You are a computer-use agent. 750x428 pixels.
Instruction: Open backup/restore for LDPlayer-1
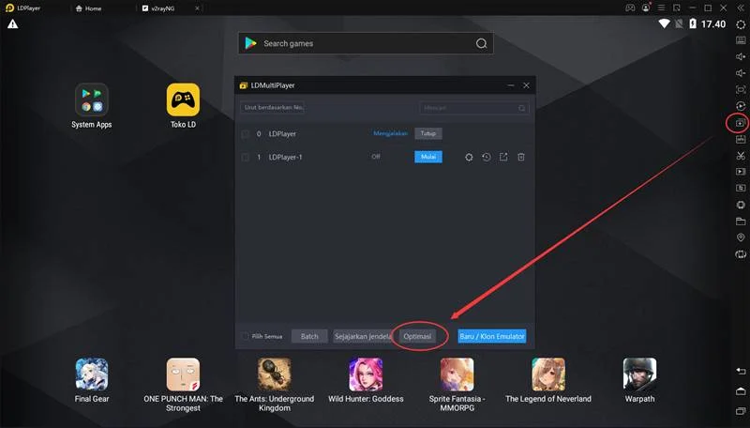click(x=486, y=157)
